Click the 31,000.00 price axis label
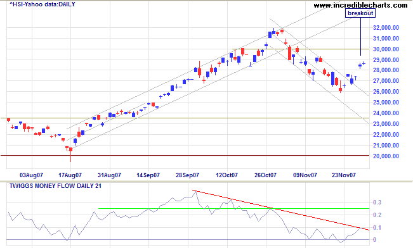This screenshot has width=413, height=250. (386, 39)
